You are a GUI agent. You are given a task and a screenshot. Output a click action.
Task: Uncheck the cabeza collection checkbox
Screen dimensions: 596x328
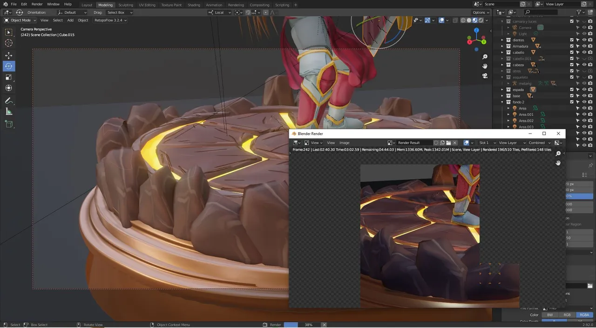[572, 65]
